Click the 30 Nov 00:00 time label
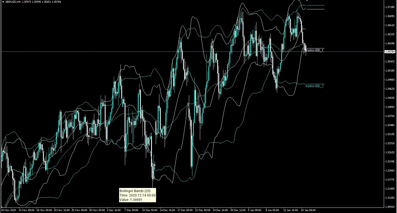Screen dimensions: 397x213 click(x=96, y=210)
